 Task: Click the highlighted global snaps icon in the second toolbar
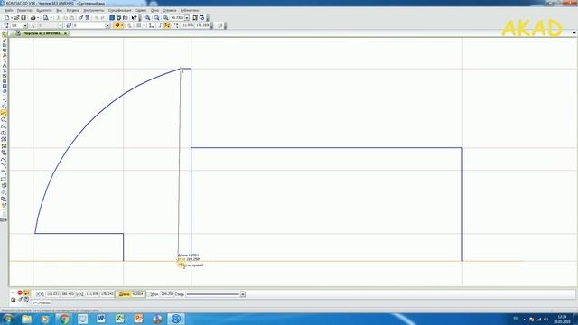point(117,25)
